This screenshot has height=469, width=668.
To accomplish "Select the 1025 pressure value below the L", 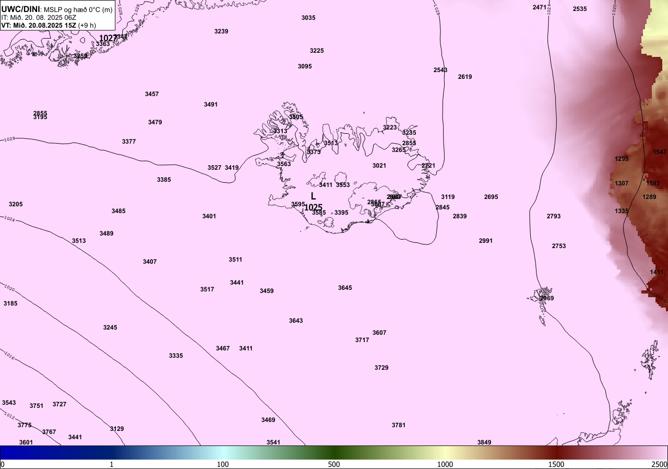I will tap(313, 207).
